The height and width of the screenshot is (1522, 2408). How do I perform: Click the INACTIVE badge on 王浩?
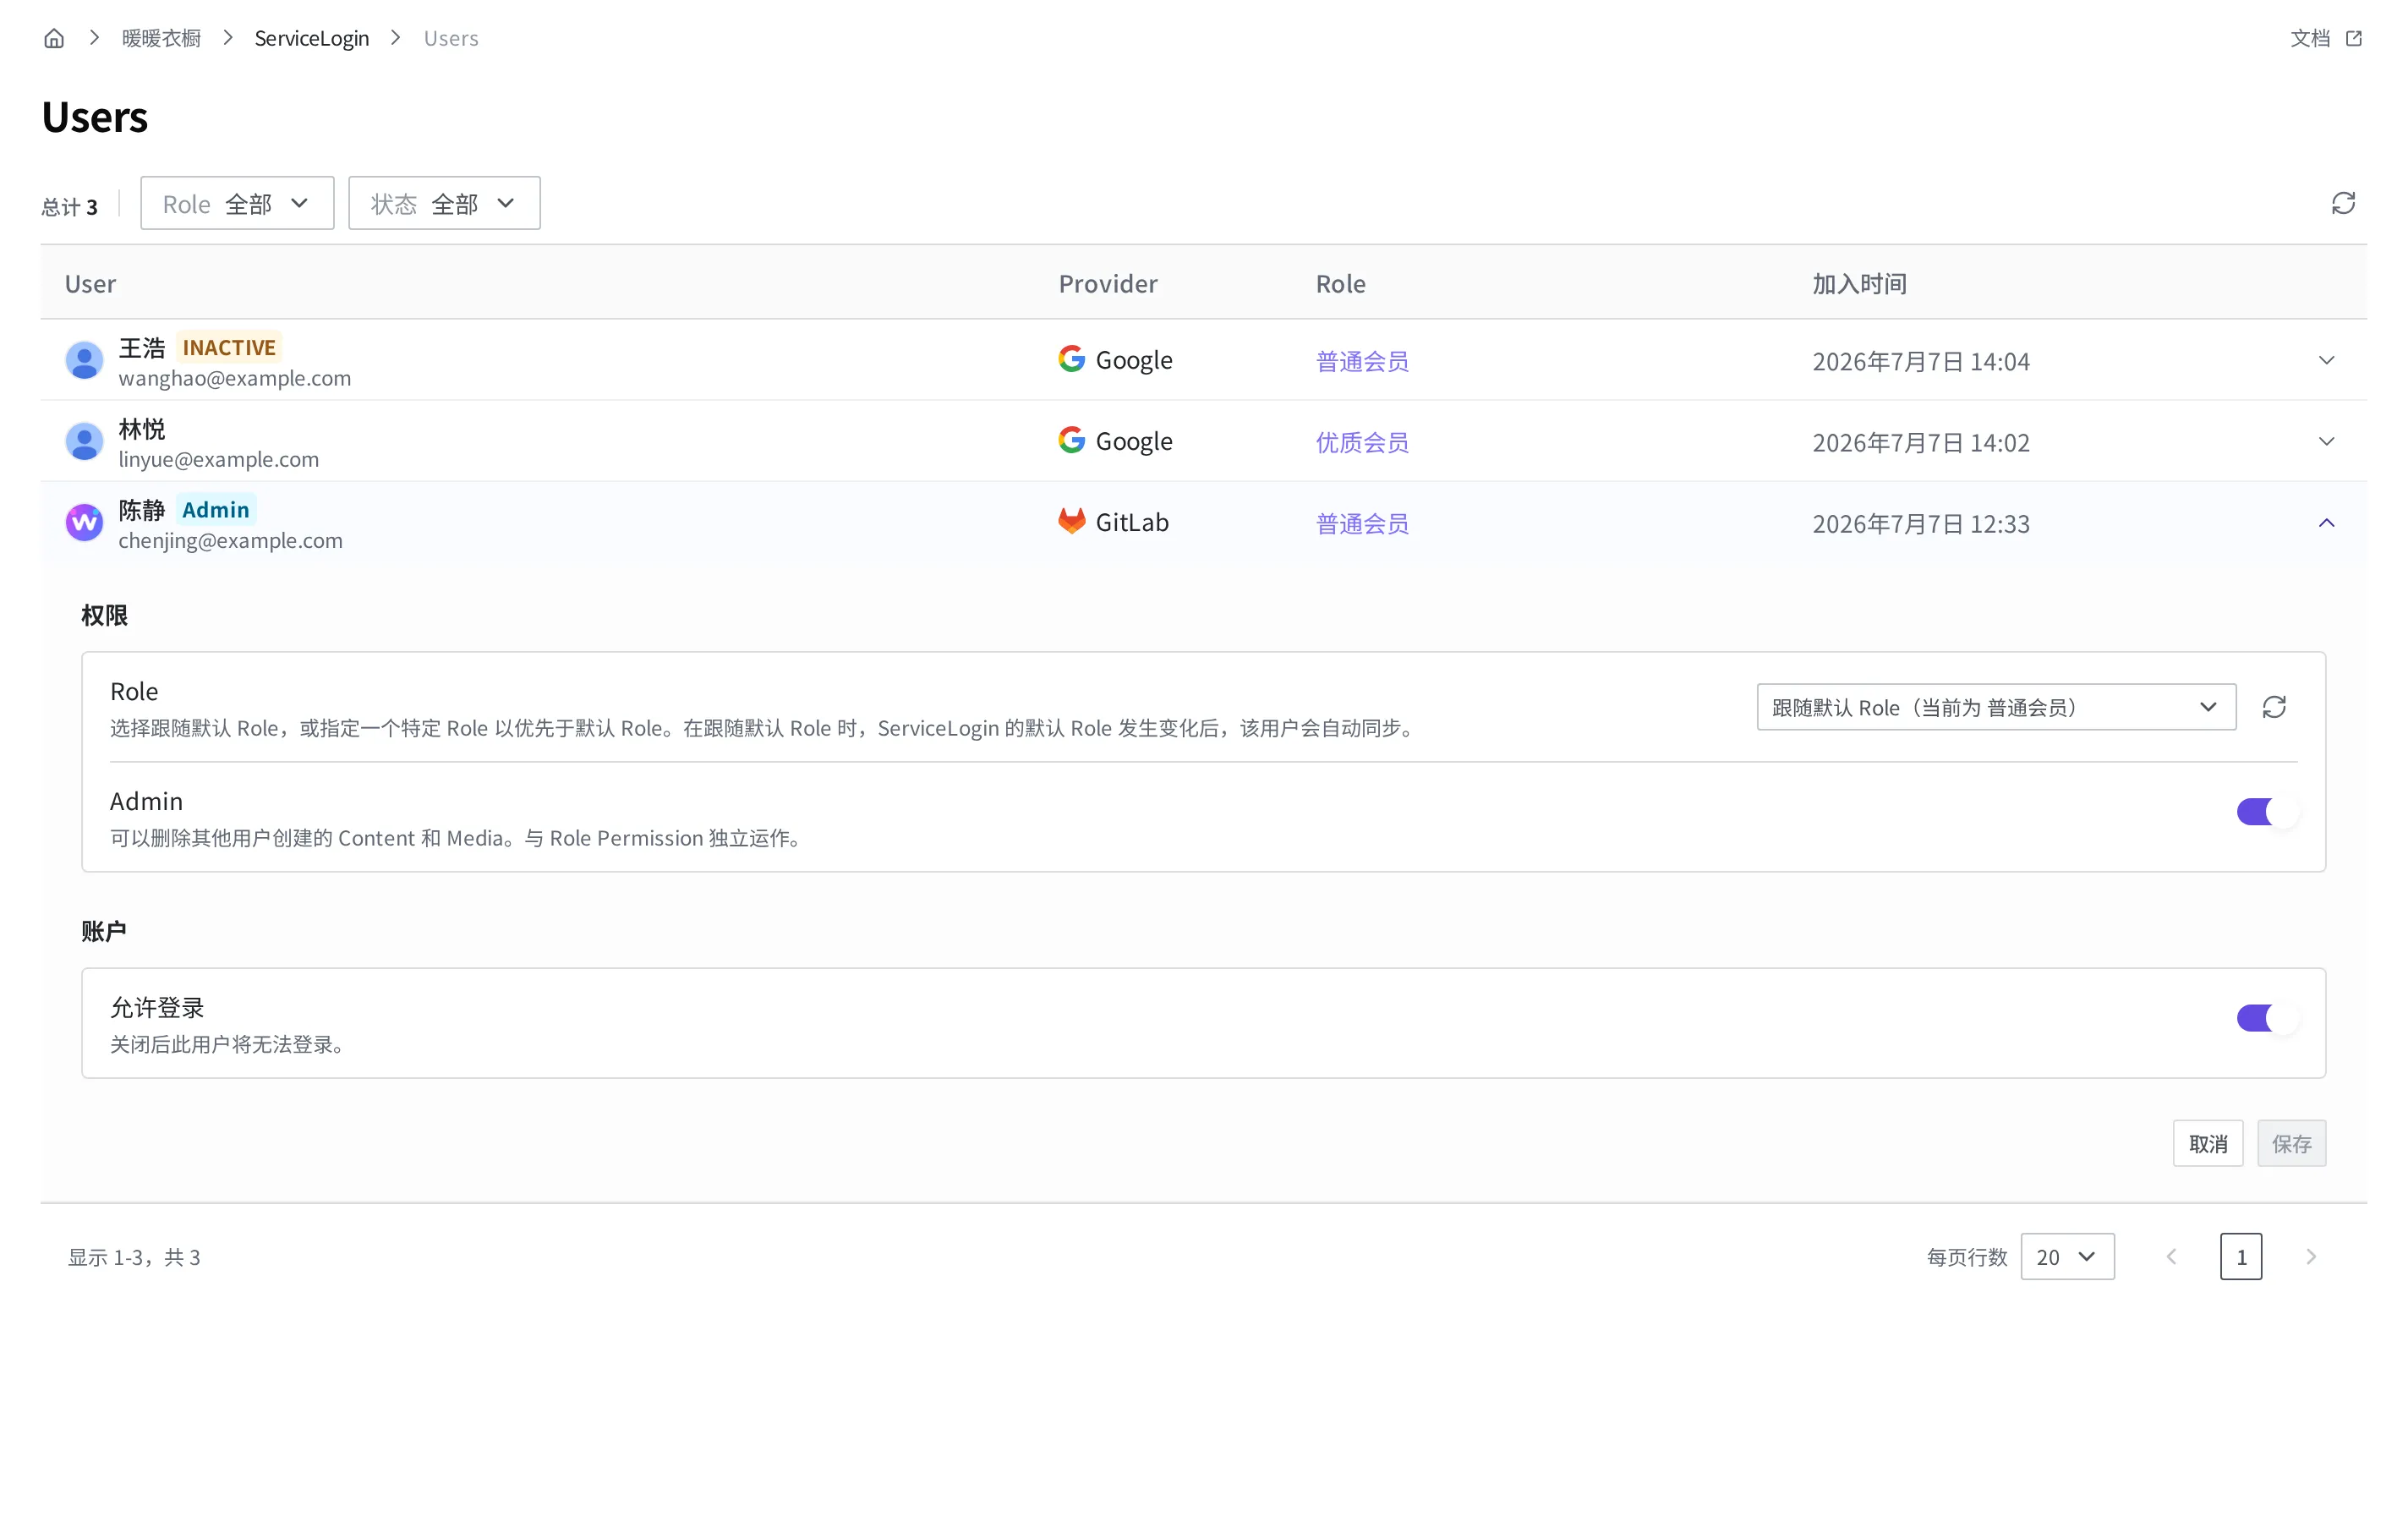(229, 347)
